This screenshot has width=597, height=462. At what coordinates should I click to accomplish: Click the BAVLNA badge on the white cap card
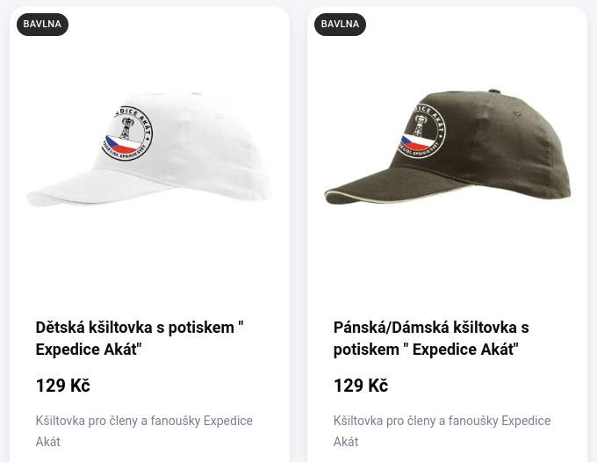click(42, 25)
